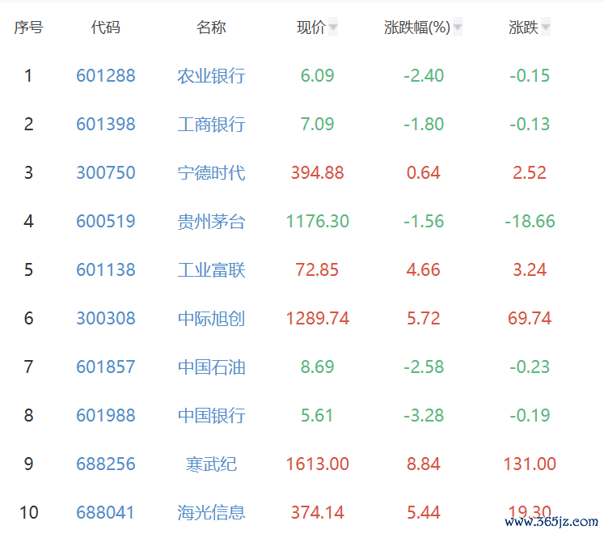604x534 pixels.
Task: Open stock code 601988 link
Action: (x=106, y=416)
